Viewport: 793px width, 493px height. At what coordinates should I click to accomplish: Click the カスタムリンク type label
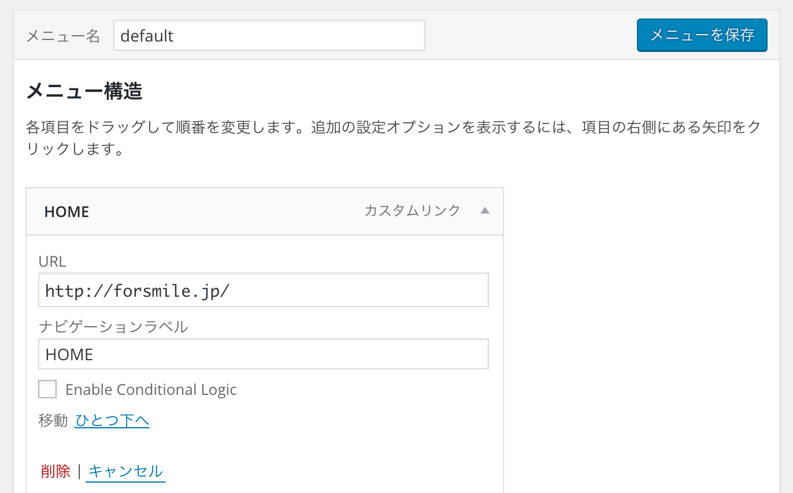pos(412,211)
